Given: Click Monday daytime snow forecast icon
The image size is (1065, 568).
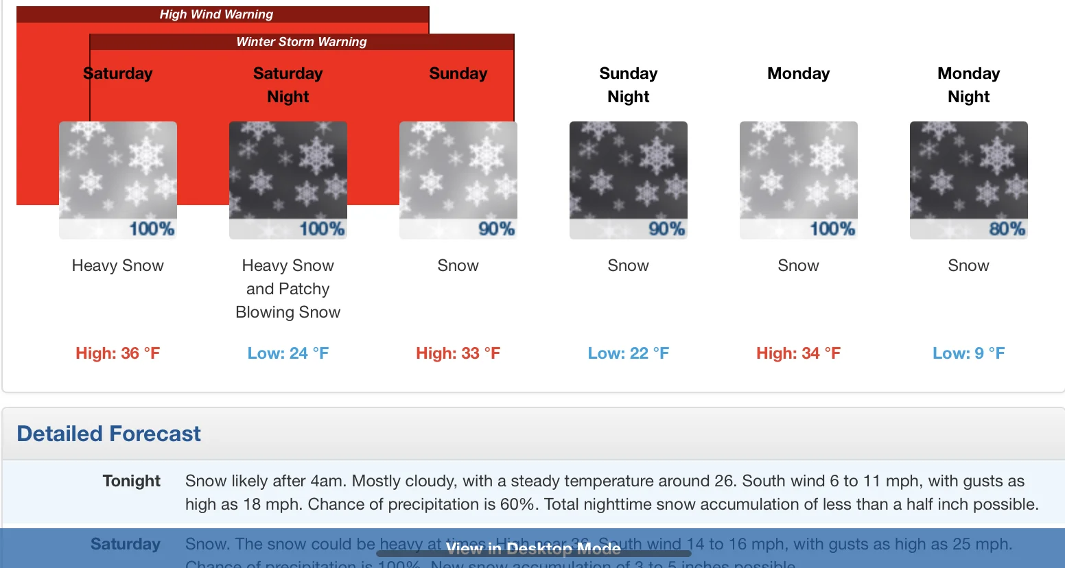Looking at the screenshot, I should (x=799, y=180).
